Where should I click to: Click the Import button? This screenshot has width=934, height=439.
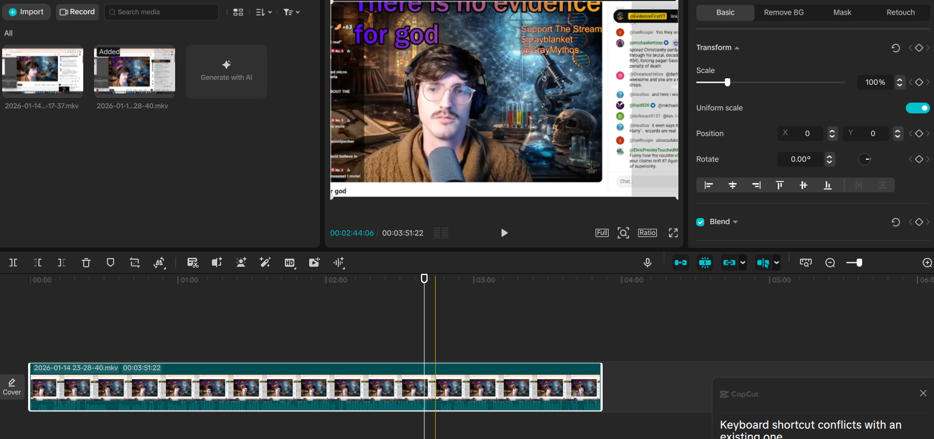click(x=26, y=12)
